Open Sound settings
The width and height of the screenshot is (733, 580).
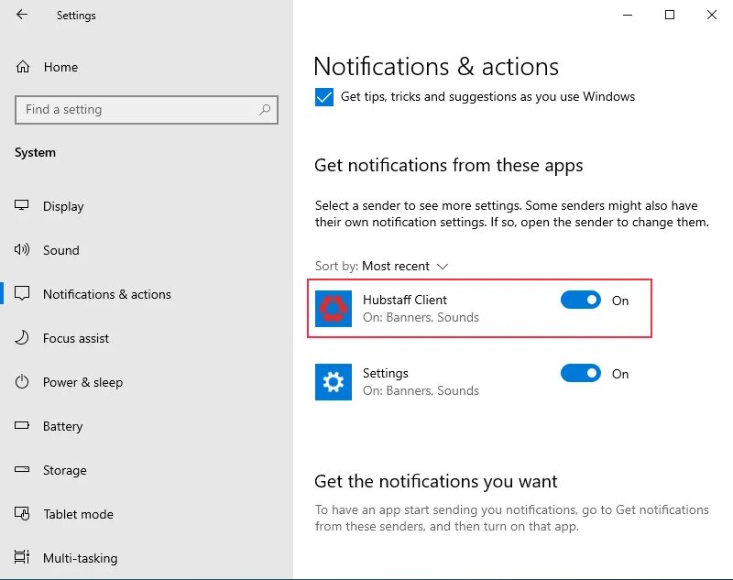[147, 250]
